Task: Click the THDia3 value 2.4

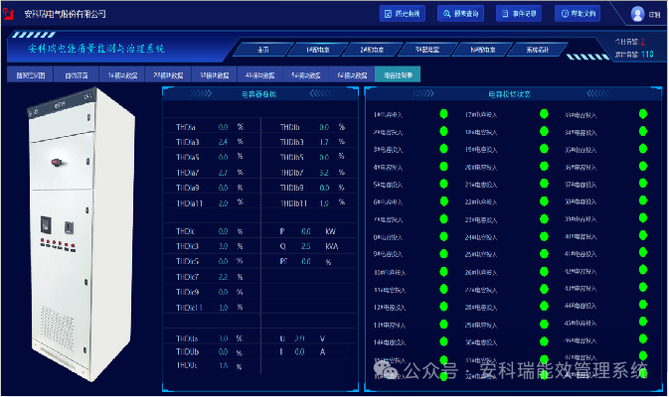Action: [223, 142]
